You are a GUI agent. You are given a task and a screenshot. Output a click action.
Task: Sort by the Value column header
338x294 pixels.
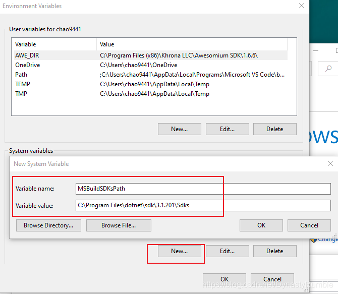(192, 44)
